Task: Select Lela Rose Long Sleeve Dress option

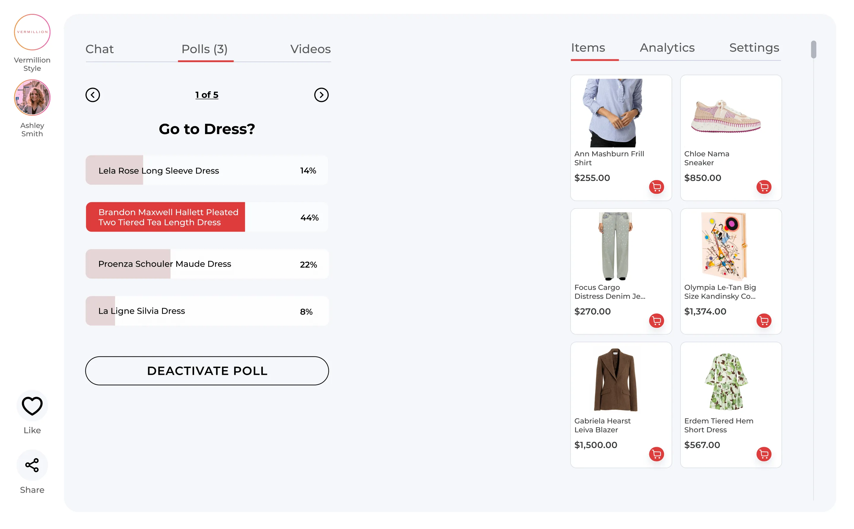Action: click(207, 171)
